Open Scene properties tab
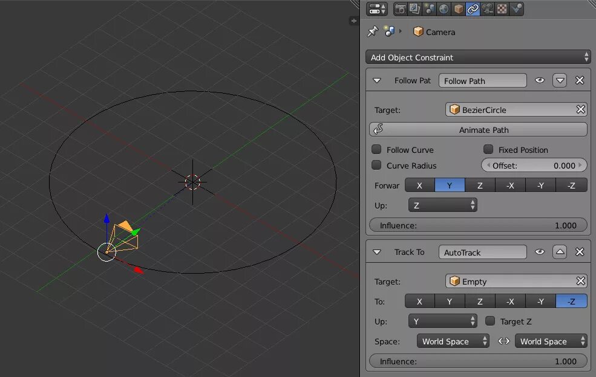This screenshot has width=596, height=377. 429,8
